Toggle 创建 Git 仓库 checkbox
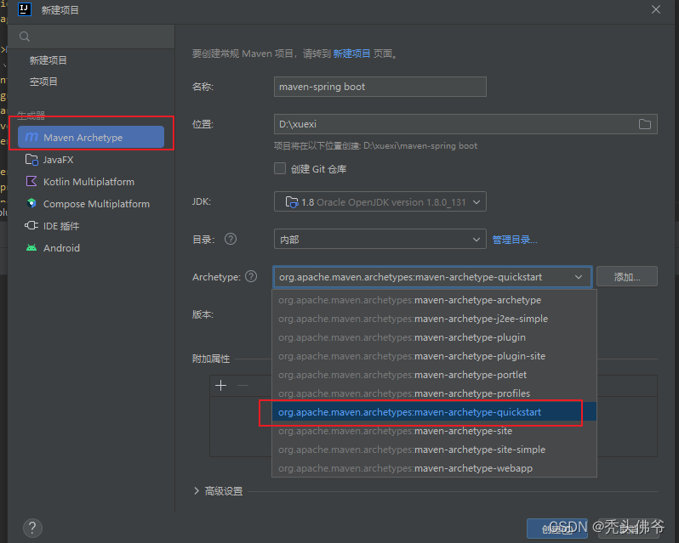The height and width of the screenshot is (543, 679). click(280, 168)
